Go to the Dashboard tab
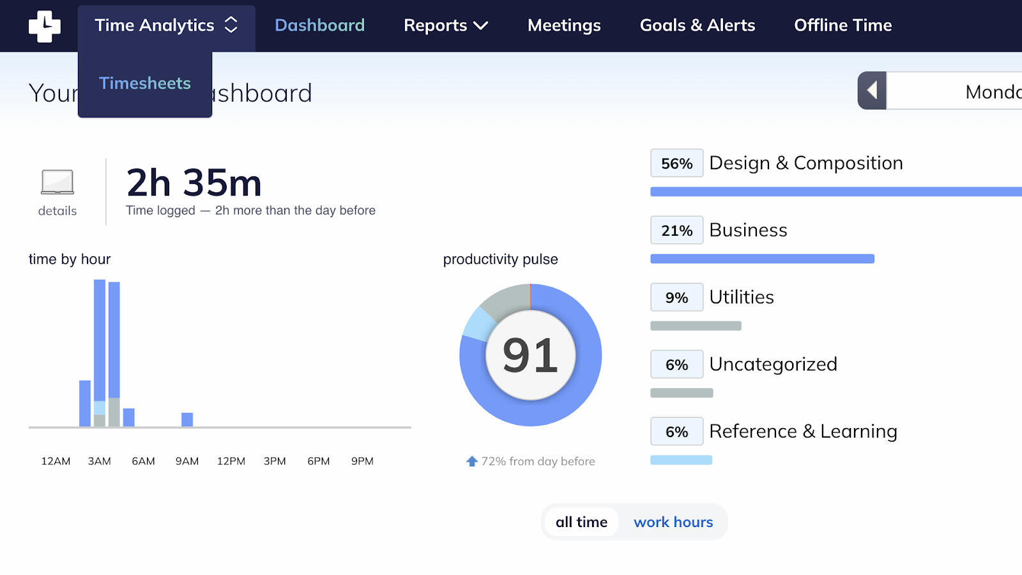 (x=319, y=26)
